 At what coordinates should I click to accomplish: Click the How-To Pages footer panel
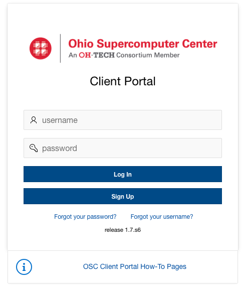click(123, 267)
